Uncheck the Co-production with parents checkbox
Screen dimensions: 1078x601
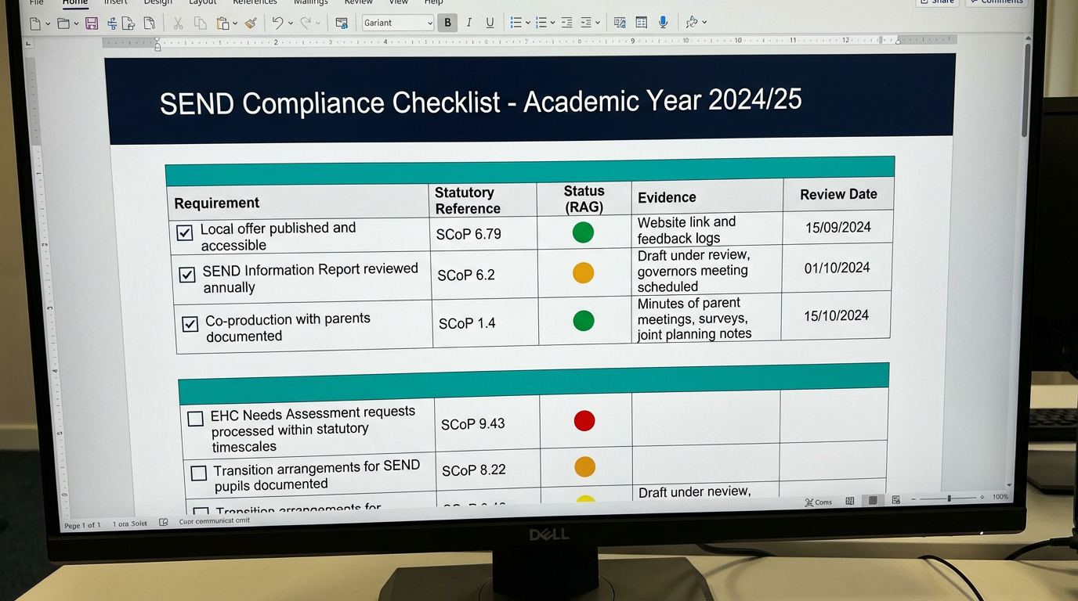[190, 323]
